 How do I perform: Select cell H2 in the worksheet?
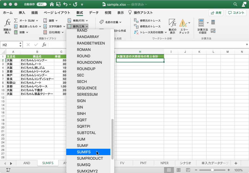coord(140,60)
